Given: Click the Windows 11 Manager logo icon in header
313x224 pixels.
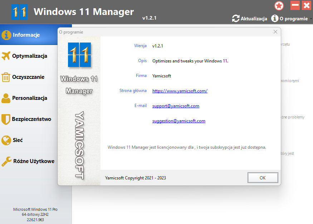Looking at the screenshot, I should (19, 12).
